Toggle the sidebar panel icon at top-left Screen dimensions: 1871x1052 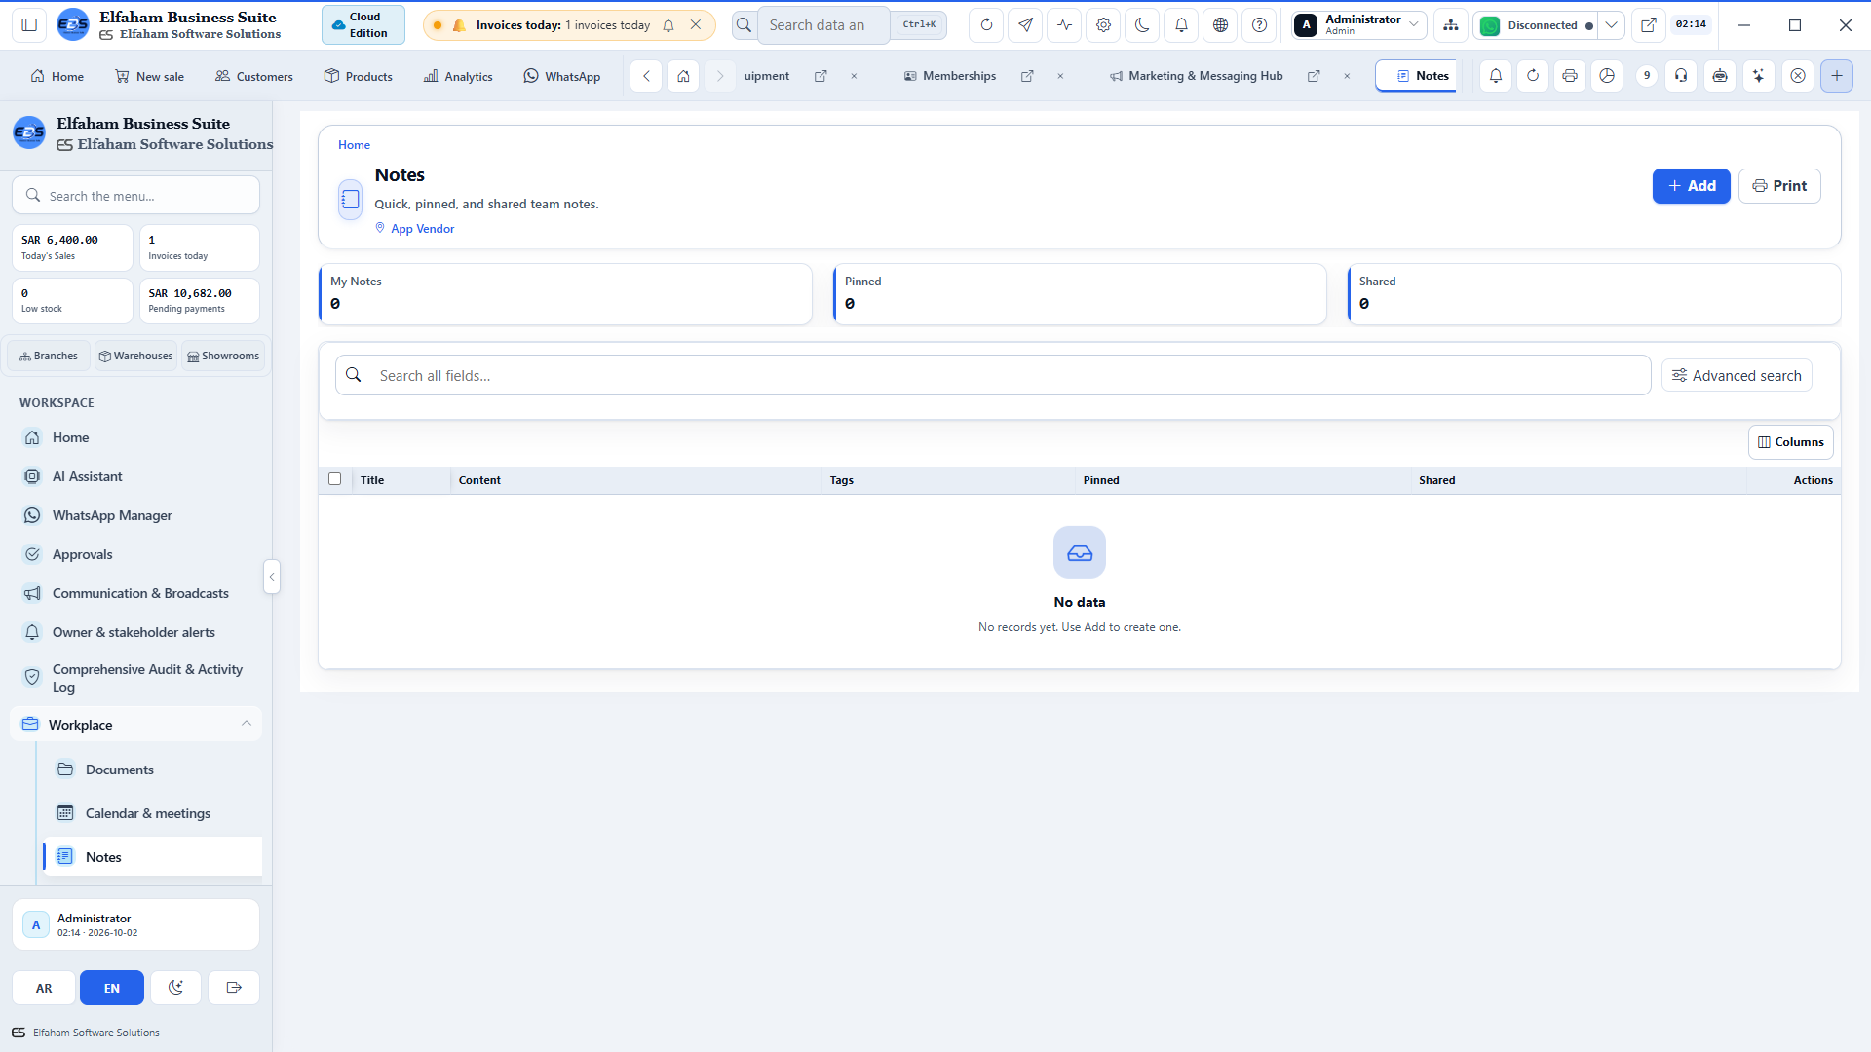point(29,25)
